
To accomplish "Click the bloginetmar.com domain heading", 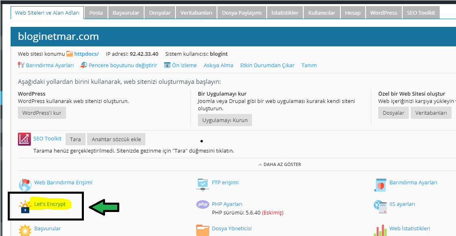I will tap(58, 36).
